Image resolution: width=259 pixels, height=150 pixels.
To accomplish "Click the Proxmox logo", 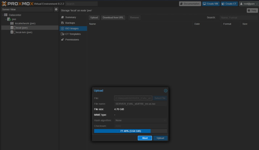I will click(x=17, y=4).
